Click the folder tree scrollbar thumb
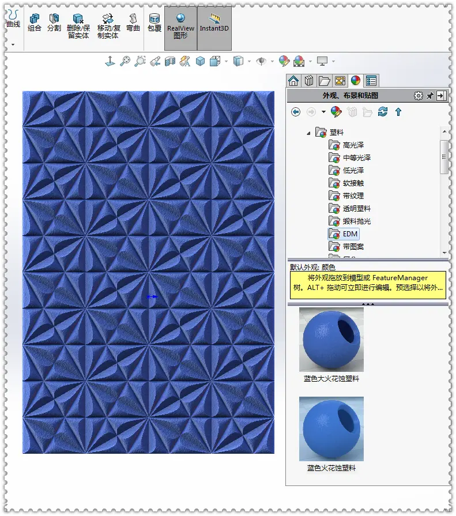The width and height of the screenshot is (456, 516). [x=444, y=157]
